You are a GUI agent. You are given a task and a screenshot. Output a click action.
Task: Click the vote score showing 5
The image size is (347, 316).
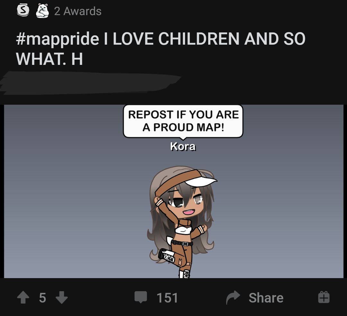click(x=42, y=298)
